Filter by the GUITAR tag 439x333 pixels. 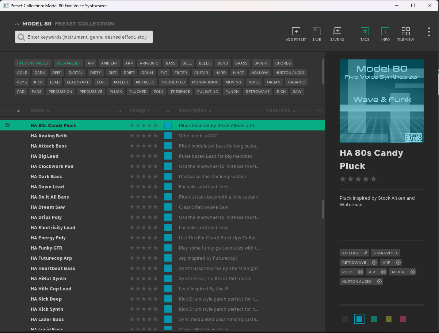point(201,73)
